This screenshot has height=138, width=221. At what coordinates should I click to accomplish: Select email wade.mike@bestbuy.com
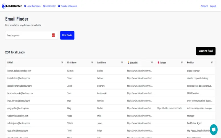[18, 116]
